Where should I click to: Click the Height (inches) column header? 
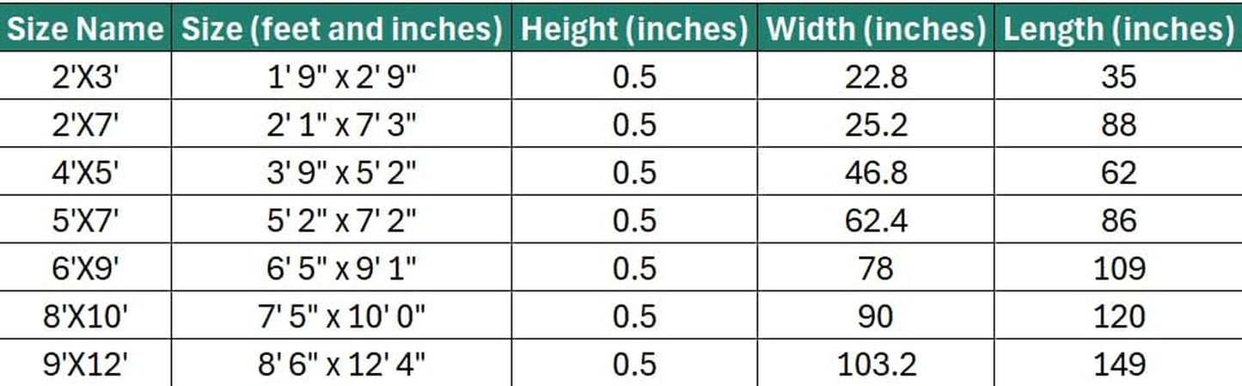634,29
